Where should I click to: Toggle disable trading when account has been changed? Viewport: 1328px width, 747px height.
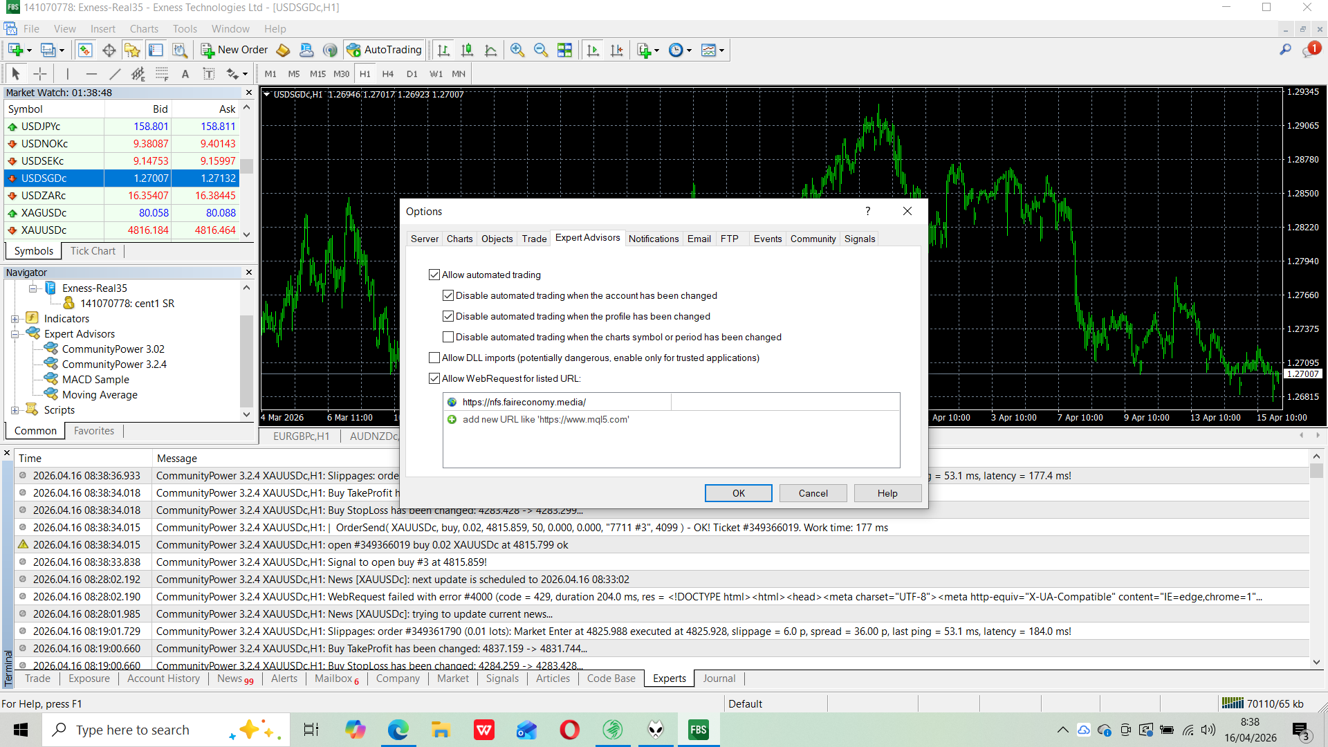tap(448, 295)
